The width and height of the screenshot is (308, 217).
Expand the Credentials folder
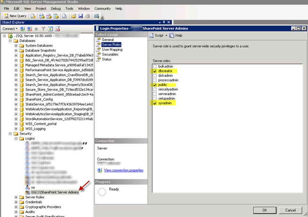pyautogui.click(x=16, y=202)
